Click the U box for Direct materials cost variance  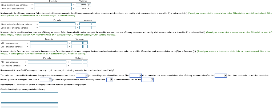(x=89, y=5)
